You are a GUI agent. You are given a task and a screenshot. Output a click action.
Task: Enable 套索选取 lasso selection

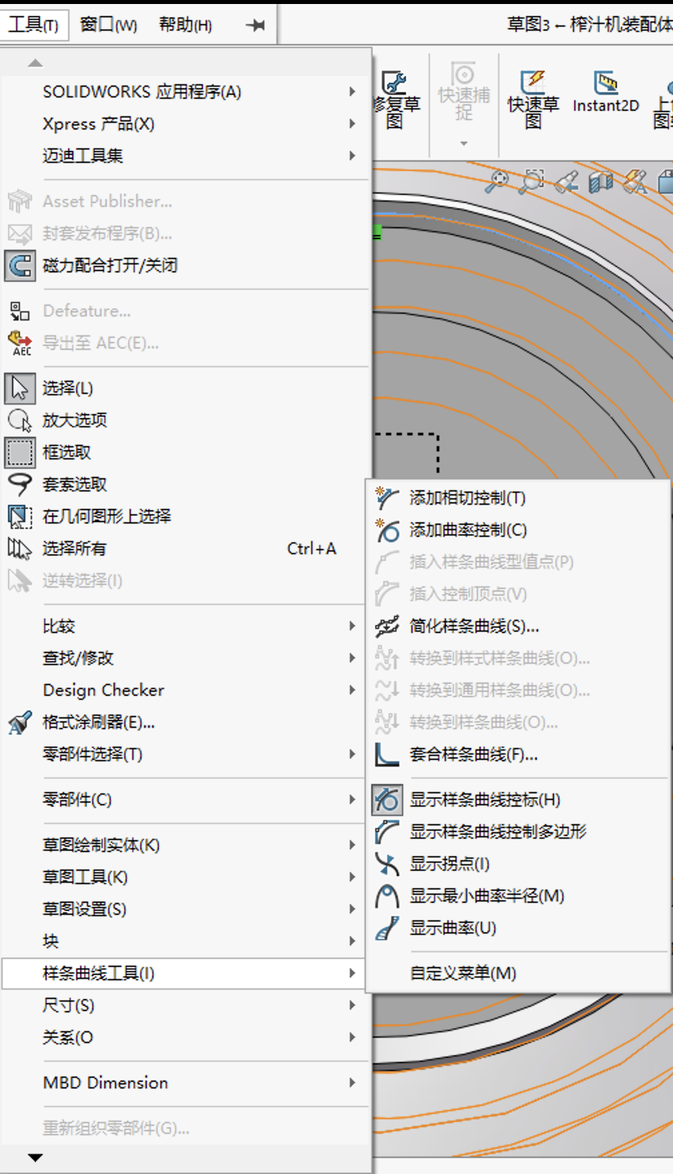point(186,484)
